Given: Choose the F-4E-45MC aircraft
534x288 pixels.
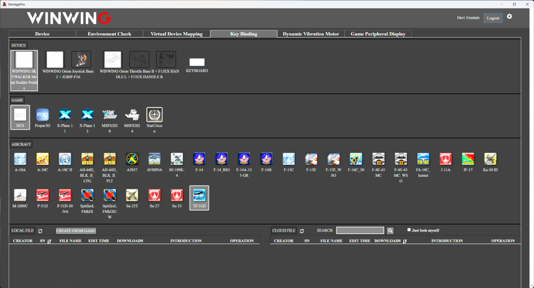Looking at the screenshot, I should (x=379, y=159).
